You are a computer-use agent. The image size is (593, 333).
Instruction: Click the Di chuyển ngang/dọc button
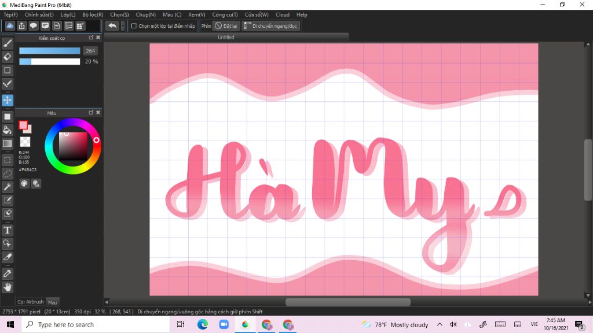coord(270,26)
